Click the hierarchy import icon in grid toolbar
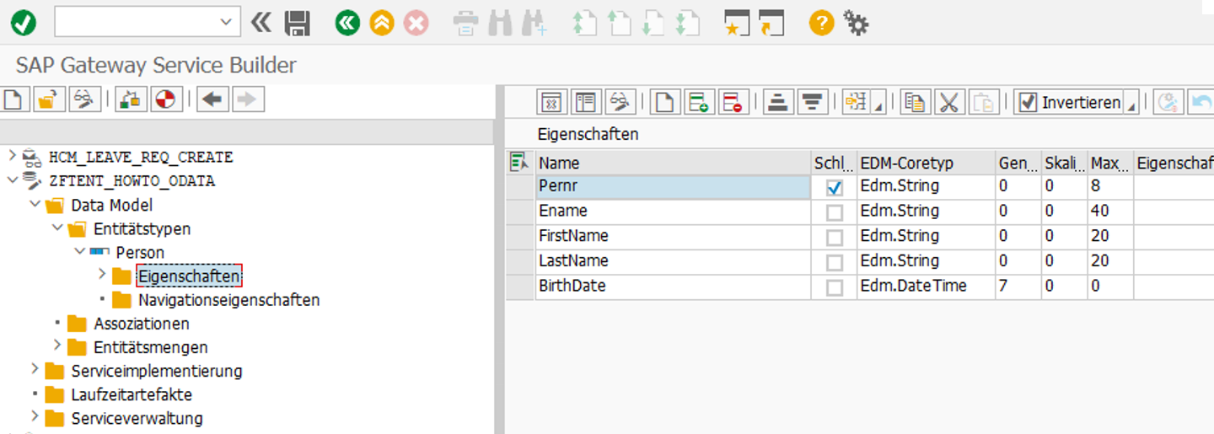1214x434 pixels. click(856, 102)
